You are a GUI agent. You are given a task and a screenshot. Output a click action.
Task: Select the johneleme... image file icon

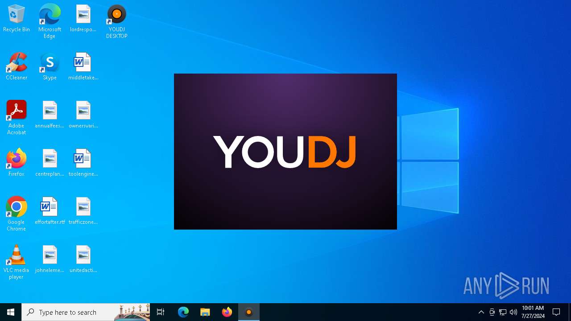[x=50, y=259]
